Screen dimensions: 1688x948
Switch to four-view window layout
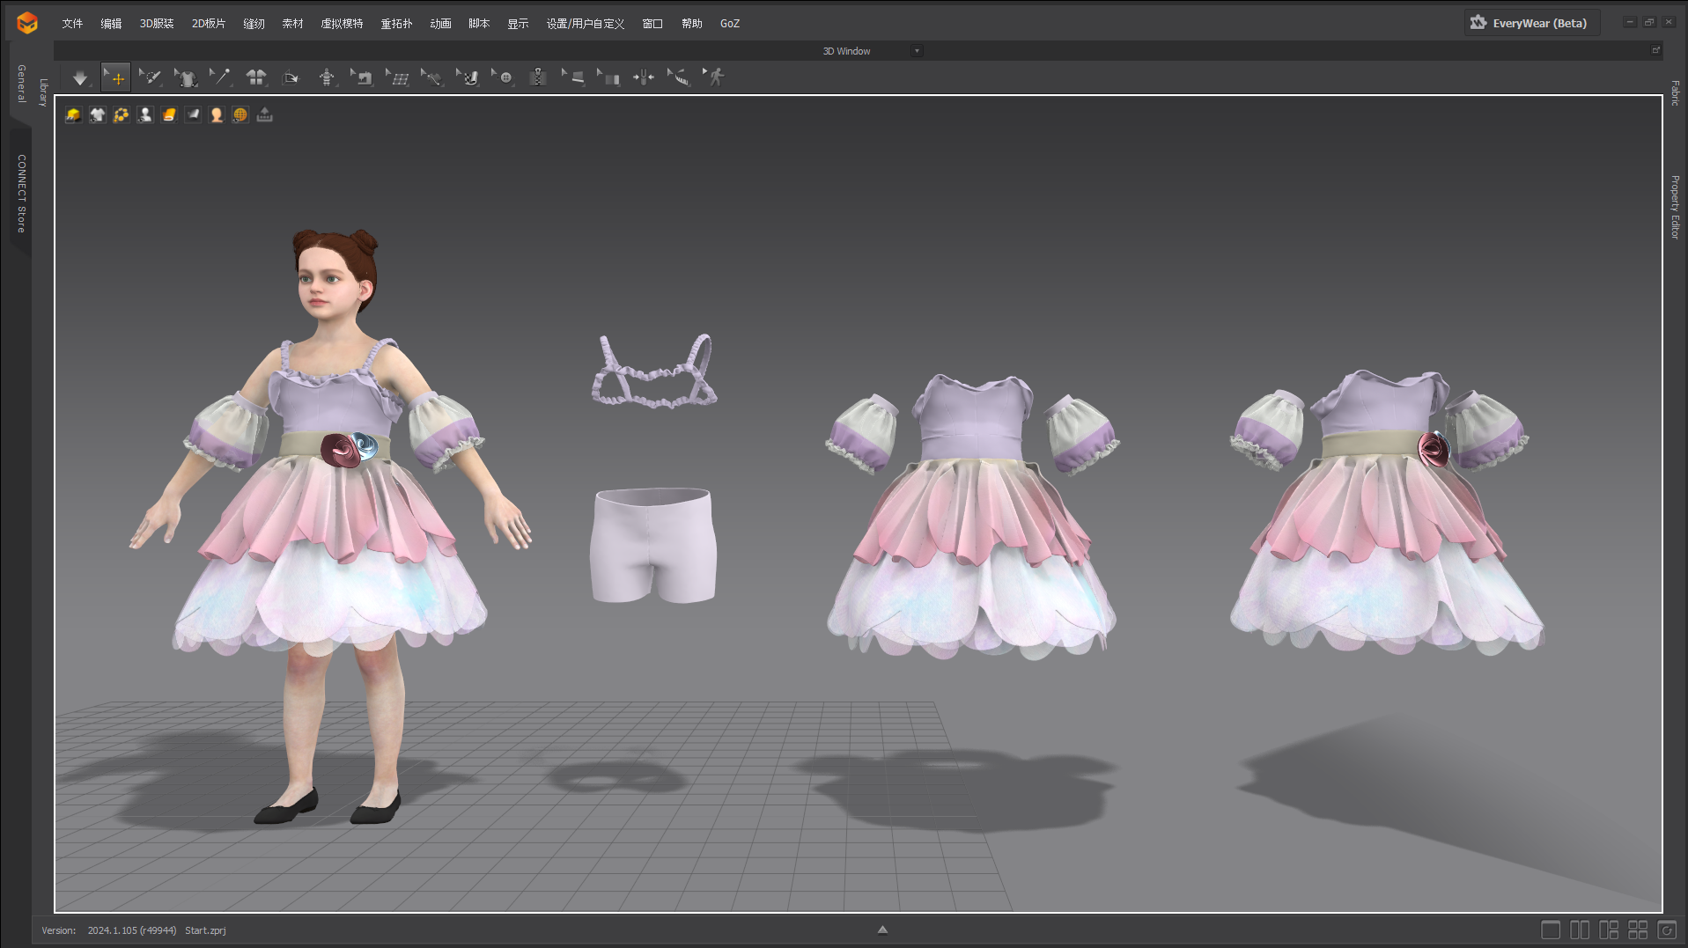(x=1640, y=930)
